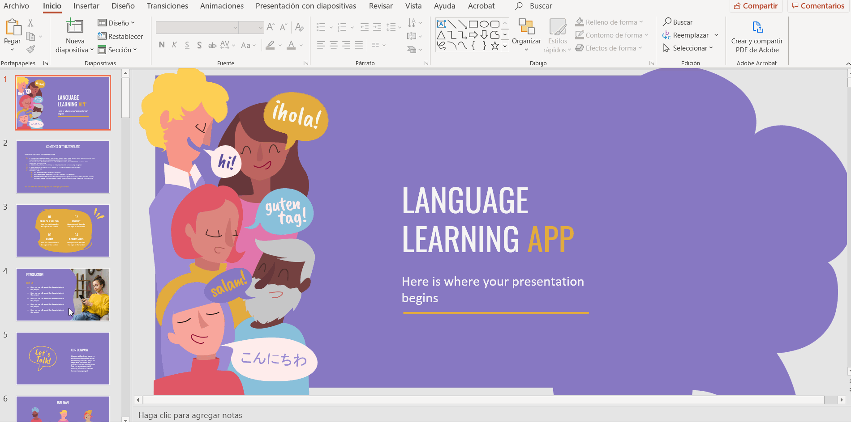This screenshot has width=851, height=422.
Task: Click the decrease font size icon
Action: [x=284, y=27]
